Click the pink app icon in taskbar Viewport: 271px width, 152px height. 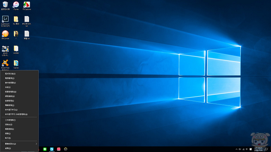pyautogui.click(x=59, y=149)
